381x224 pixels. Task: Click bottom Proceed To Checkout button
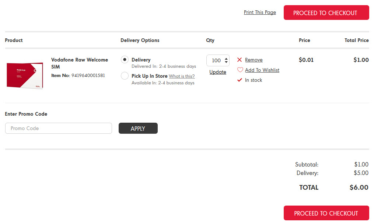click(326, 213)
